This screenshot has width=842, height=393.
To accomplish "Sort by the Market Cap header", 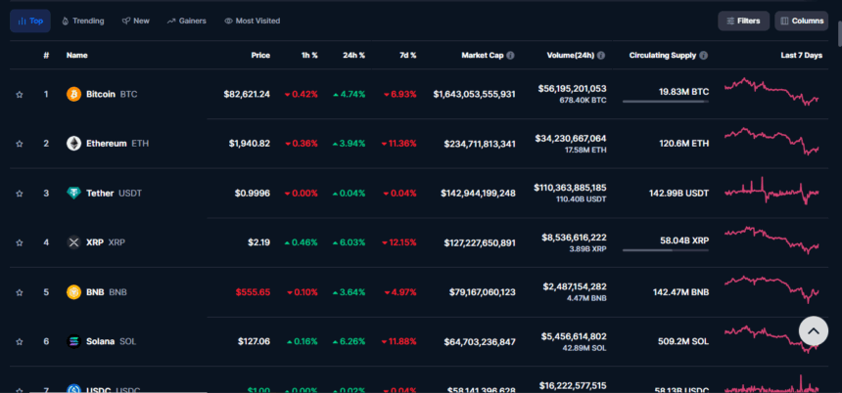I will pyautogui.click(x=483, y=55).
